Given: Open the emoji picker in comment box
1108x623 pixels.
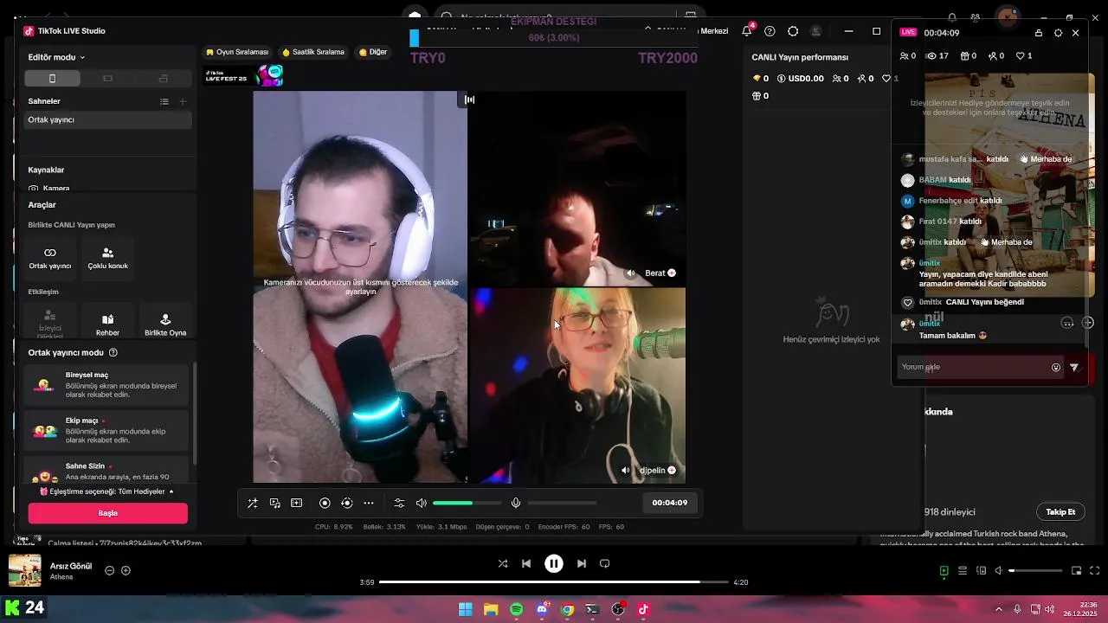Looking at the screenshot, I should click(x=1056, y=368).
